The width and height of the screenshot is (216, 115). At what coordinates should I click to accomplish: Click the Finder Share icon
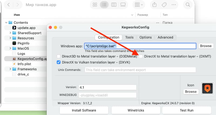point(154,5)
